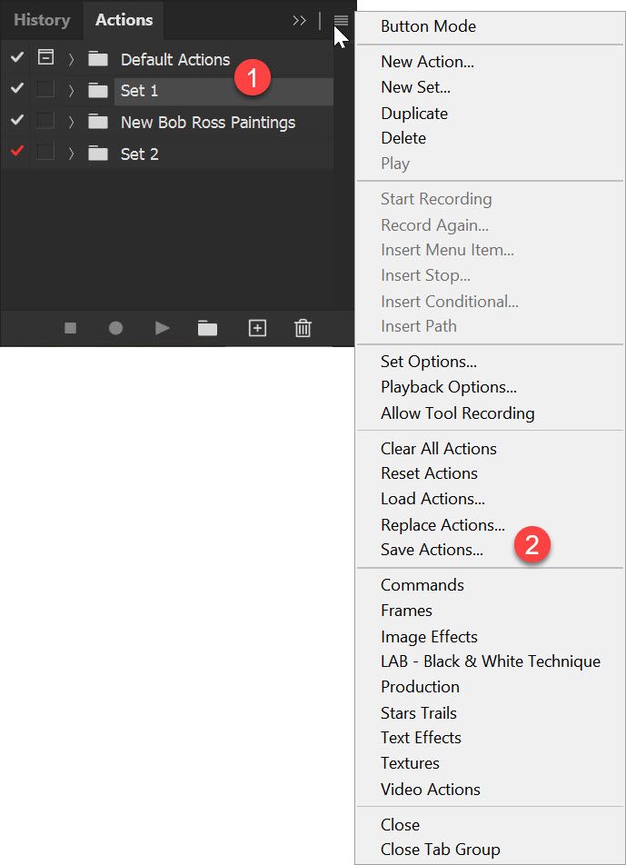Click the dialog toggle box beside Default Actions

45,56
